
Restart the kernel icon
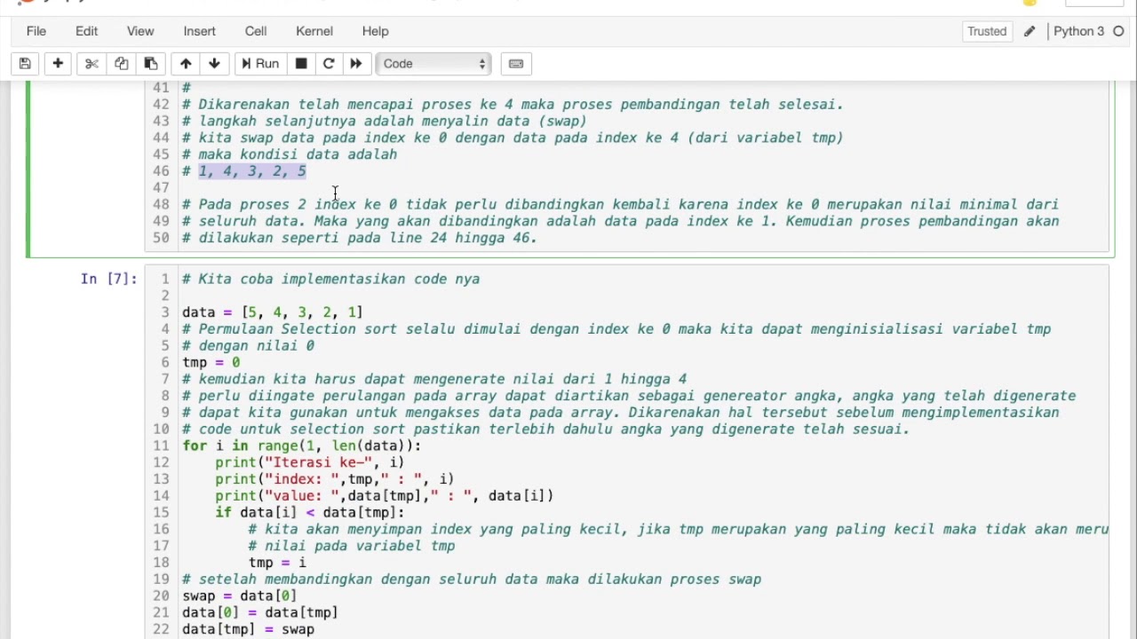329,64
